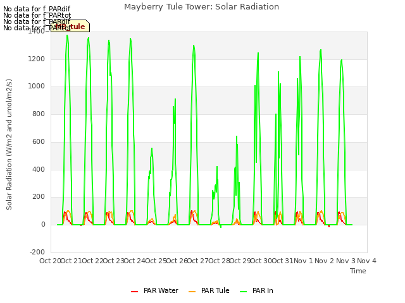Image resolution: width=405 pixels, height=303 pixels.
Task: Click the 600 y-axis tick label
Action: click(39, 141)
